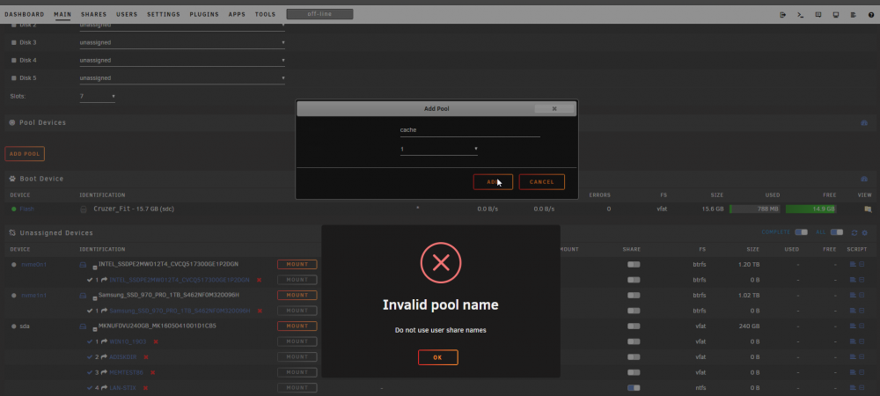Open the slot count dropdown in Add Pool

[x=439, y=150]
